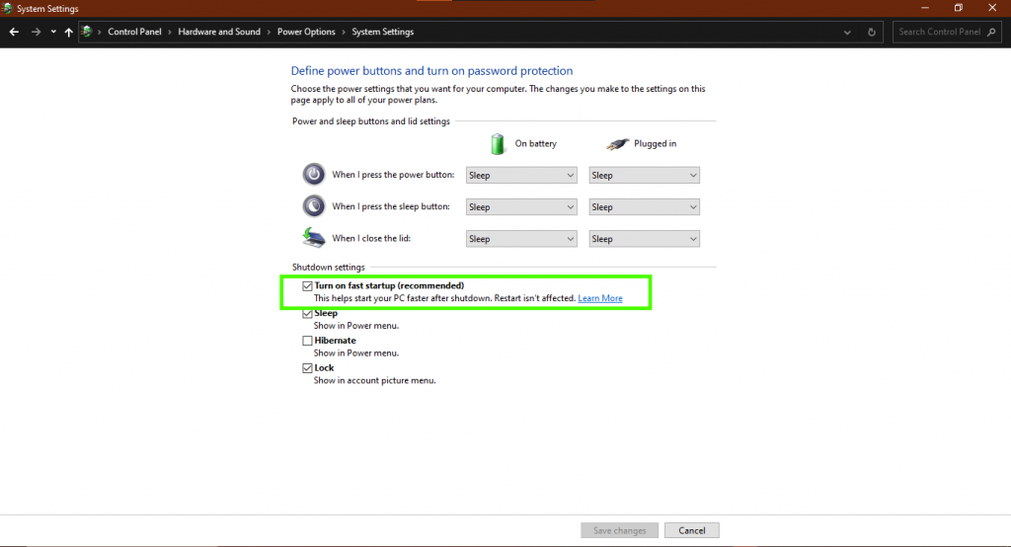Click the sleep button moon icon
1011x547 pixels.
[314, 205]
